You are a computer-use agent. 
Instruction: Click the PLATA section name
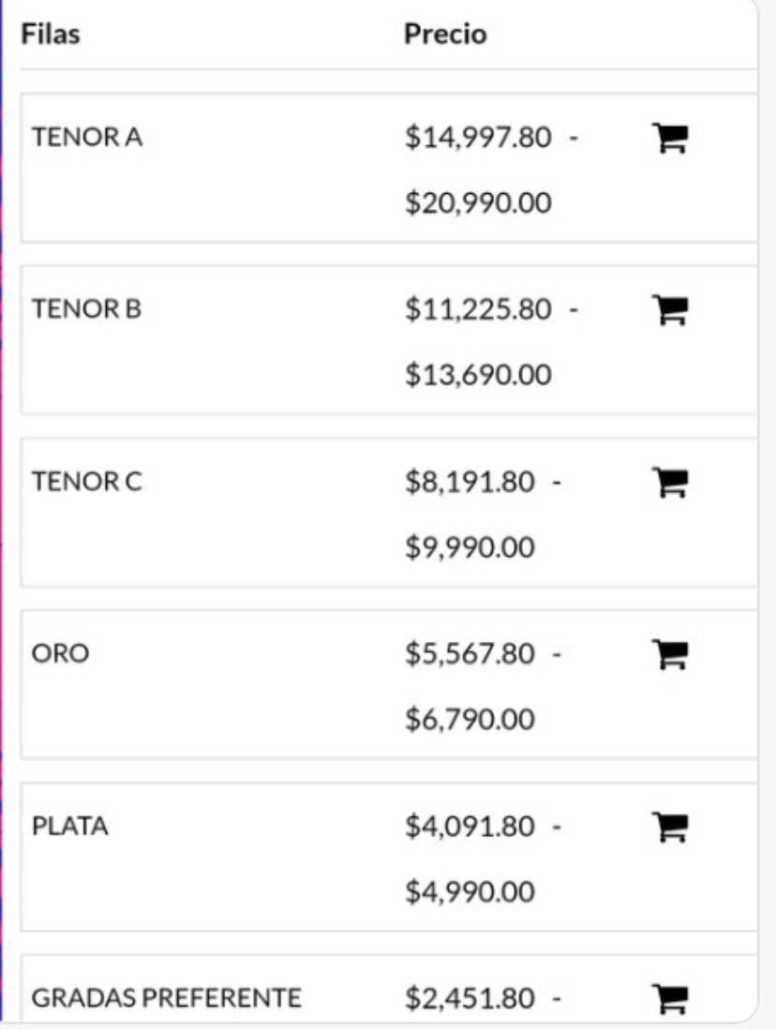tap(70, 827)
